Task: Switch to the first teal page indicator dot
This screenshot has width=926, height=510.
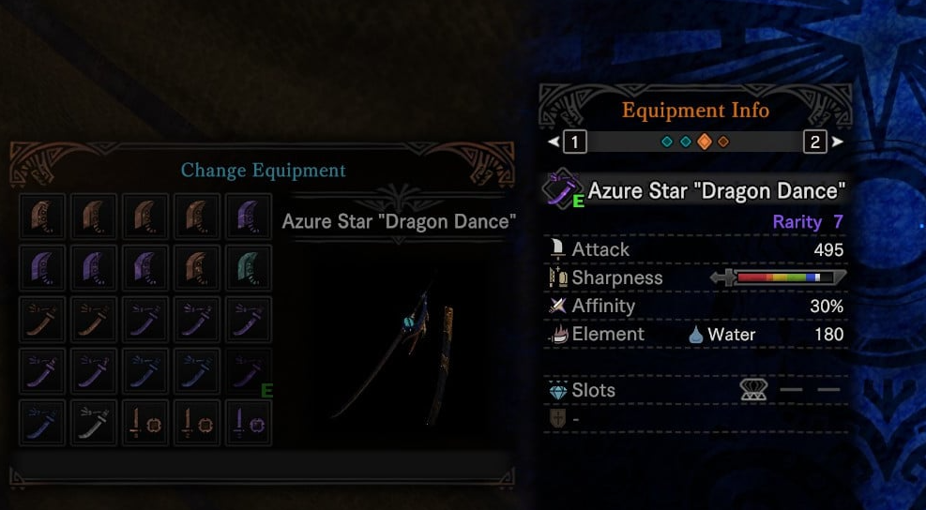Action: click(x=667, y=142)
